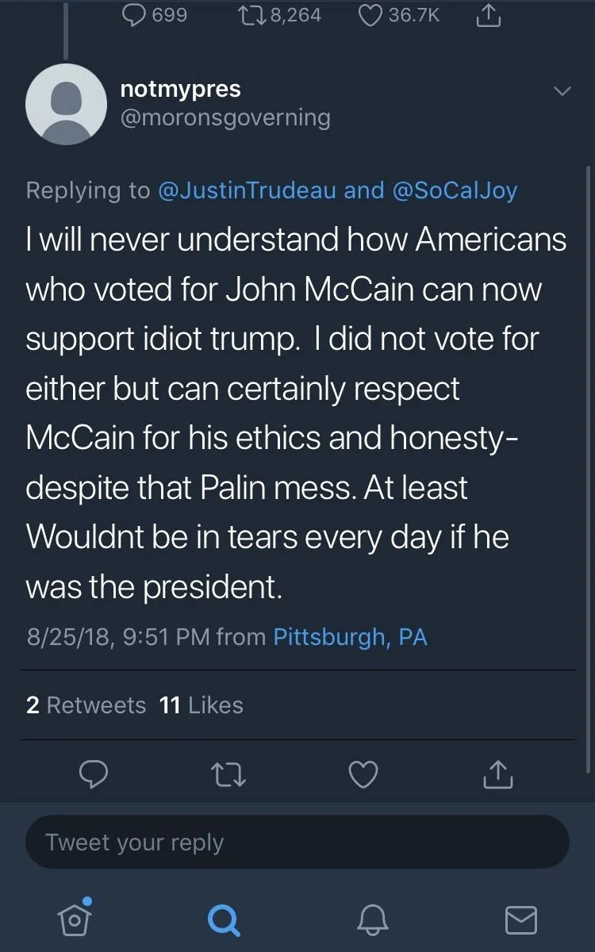Open reply count 699 on parent tweet

(x=155, y=15)
